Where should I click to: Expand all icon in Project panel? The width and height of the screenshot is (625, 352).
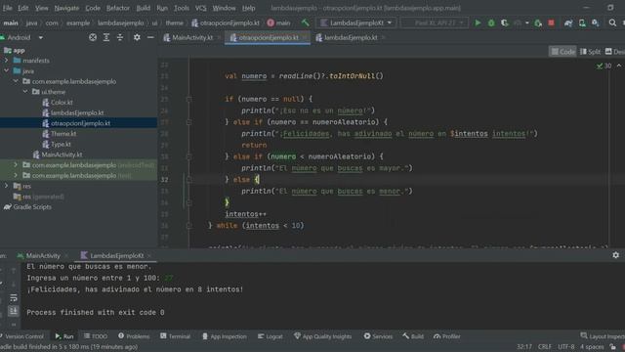coord(106,37)
